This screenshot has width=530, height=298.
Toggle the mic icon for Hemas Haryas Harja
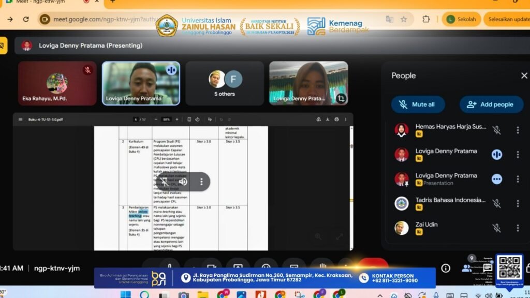point(496,130)
